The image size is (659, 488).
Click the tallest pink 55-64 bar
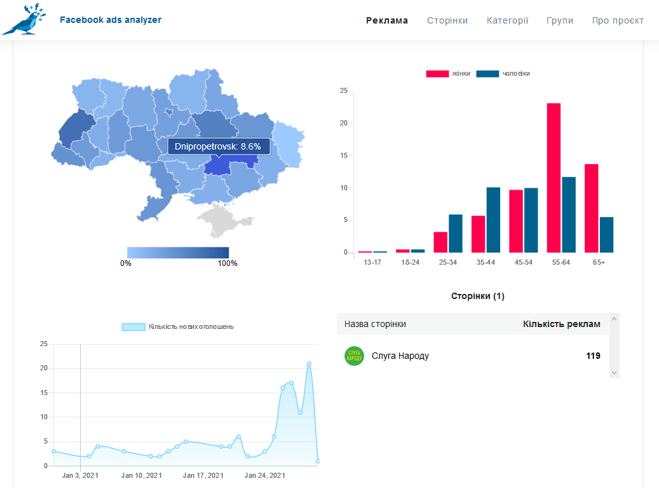point(554,178)
